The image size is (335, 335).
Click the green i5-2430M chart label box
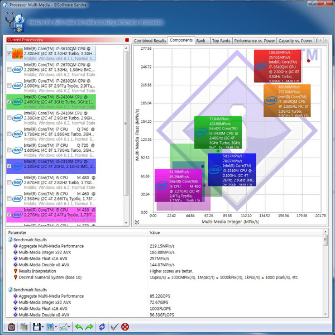(218, 132)
